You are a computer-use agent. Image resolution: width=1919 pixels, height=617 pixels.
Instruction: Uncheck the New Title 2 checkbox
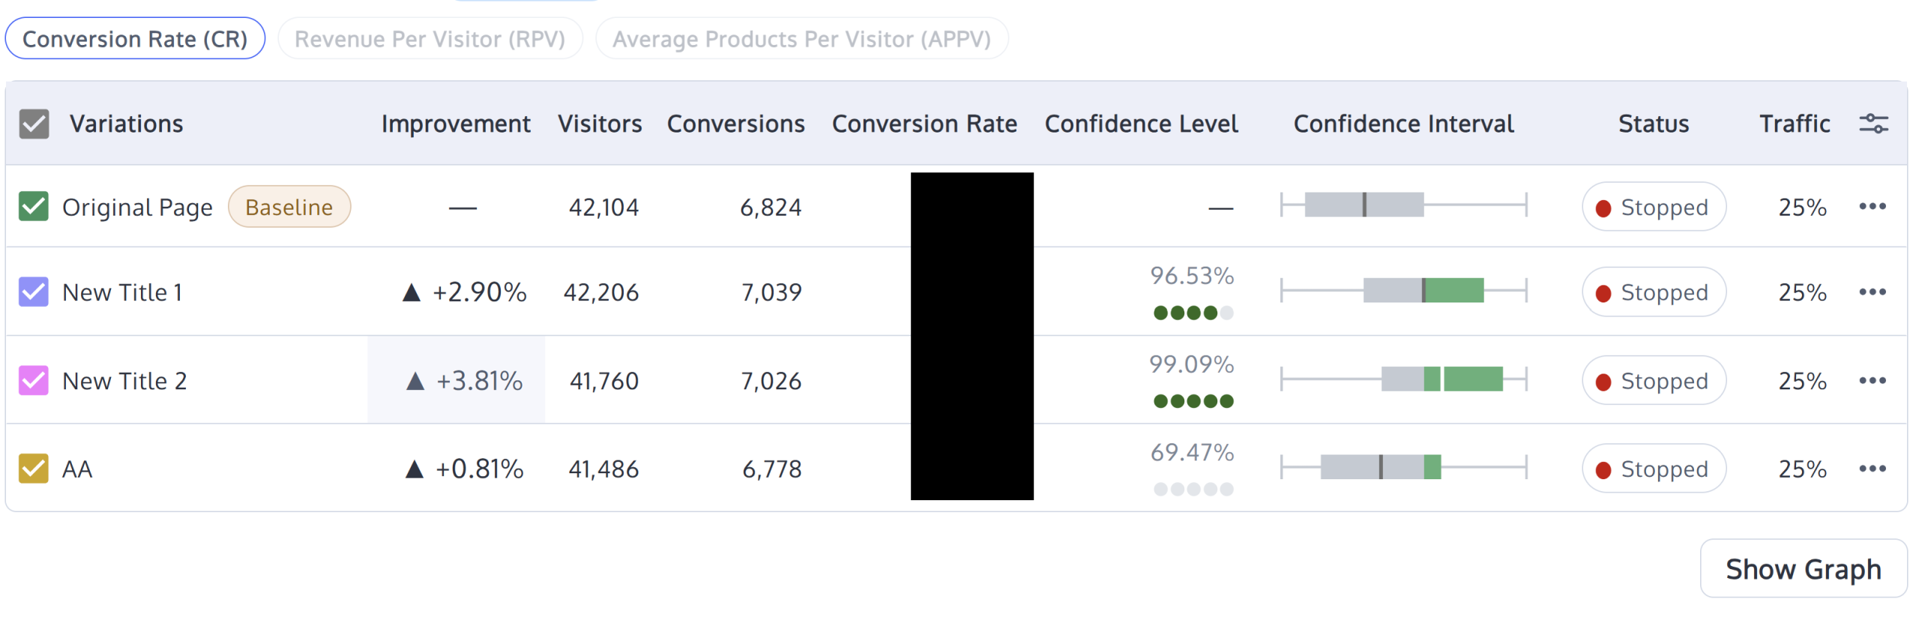coord(34,380)
